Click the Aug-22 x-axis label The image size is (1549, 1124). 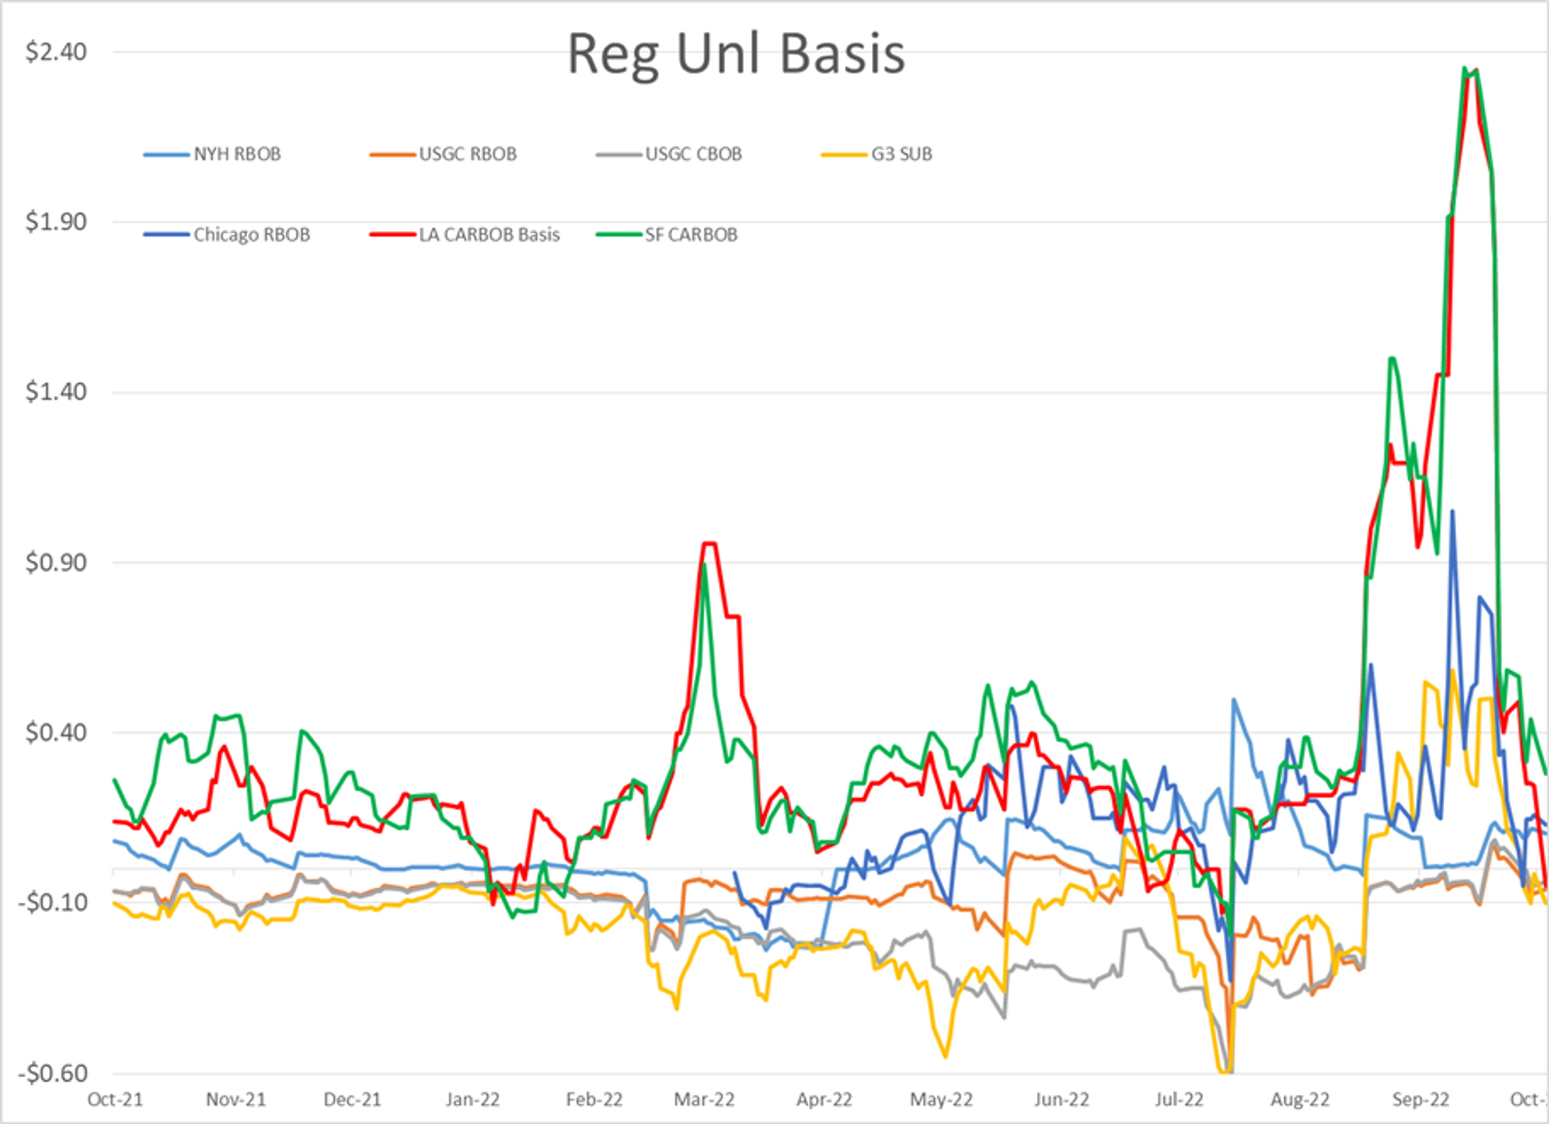[1300, 1100]
